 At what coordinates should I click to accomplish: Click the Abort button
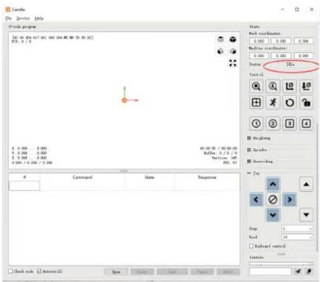point(228,272)
